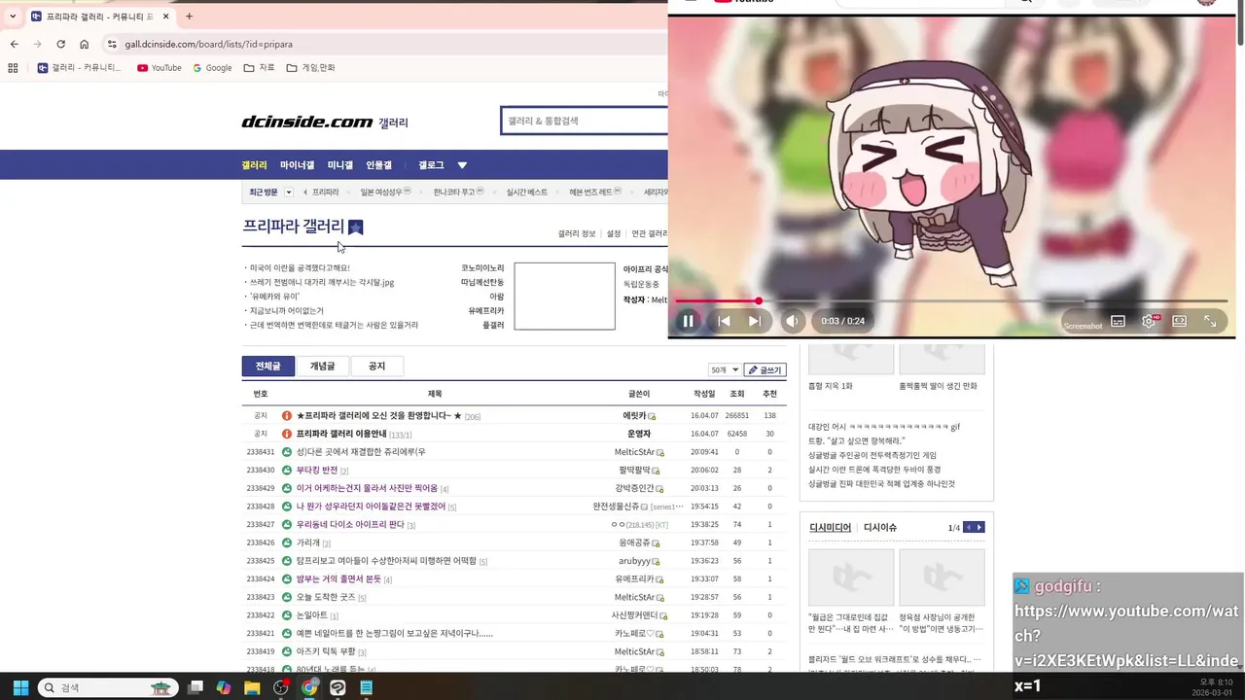Expand the navigation bar triangle dropdown

(x=462, y=165)
